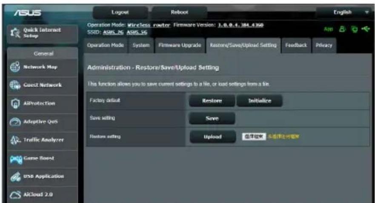The height and width of the screenshot is (203, 375).
Task: Click the choose file button
Action: 254,136
